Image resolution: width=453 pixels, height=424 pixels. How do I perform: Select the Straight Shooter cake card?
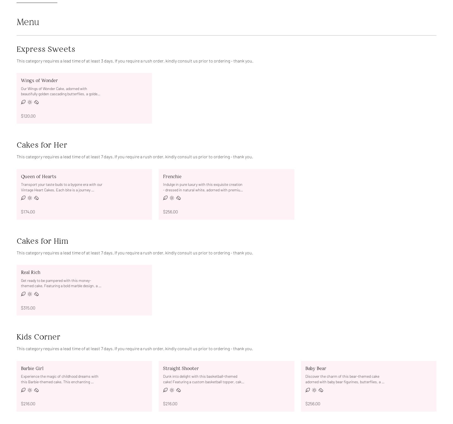click(x=226, y=386)
